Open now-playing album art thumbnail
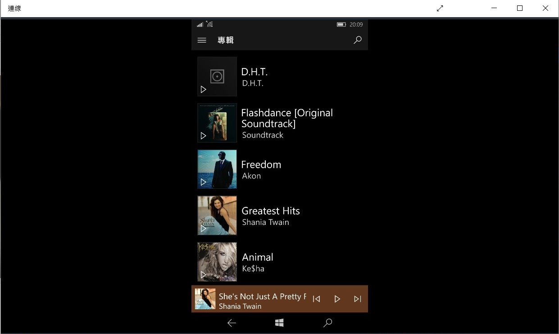This screenshot has height=334, width=559. tap(205, 299)
